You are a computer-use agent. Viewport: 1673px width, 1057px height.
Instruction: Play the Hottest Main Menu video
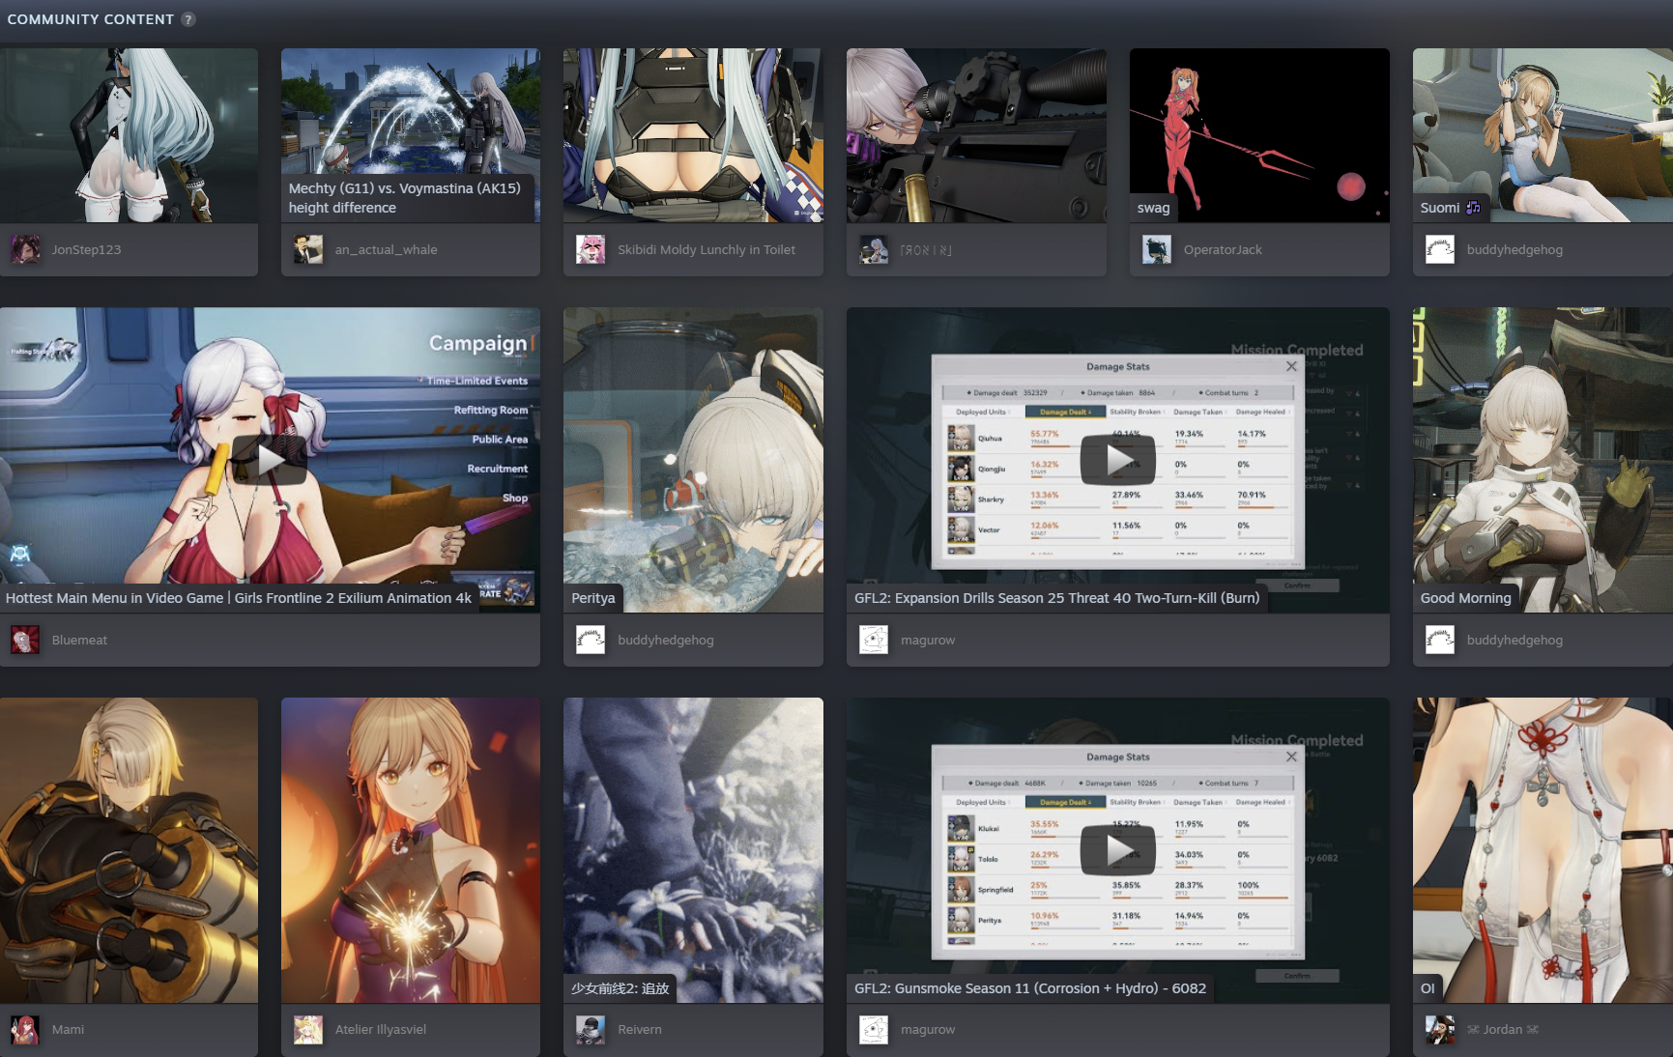pos(270,460)
